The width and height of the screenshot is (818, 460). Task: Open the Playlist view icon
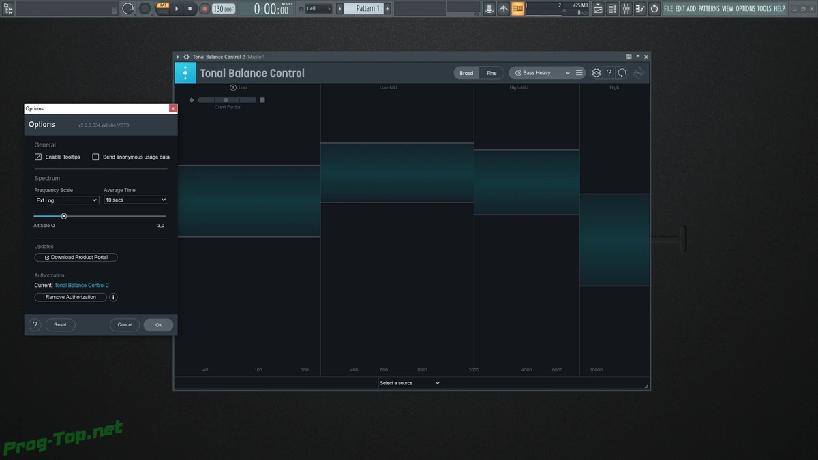599,8
